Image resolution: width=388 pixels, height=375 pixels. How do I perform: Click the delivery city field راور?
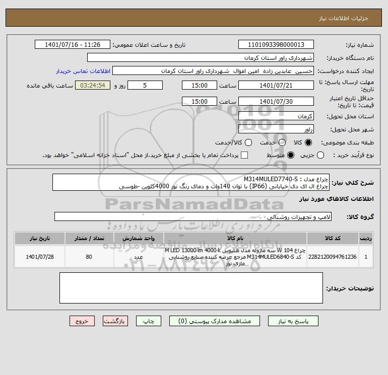click(x=276, y=129)
